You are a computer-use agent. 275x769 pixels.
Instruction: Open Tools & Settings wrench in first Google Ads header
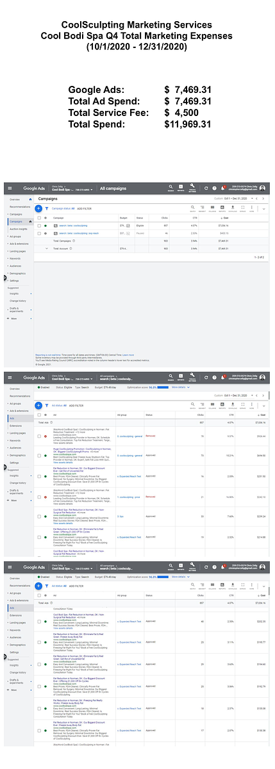(x=192, y=188)
